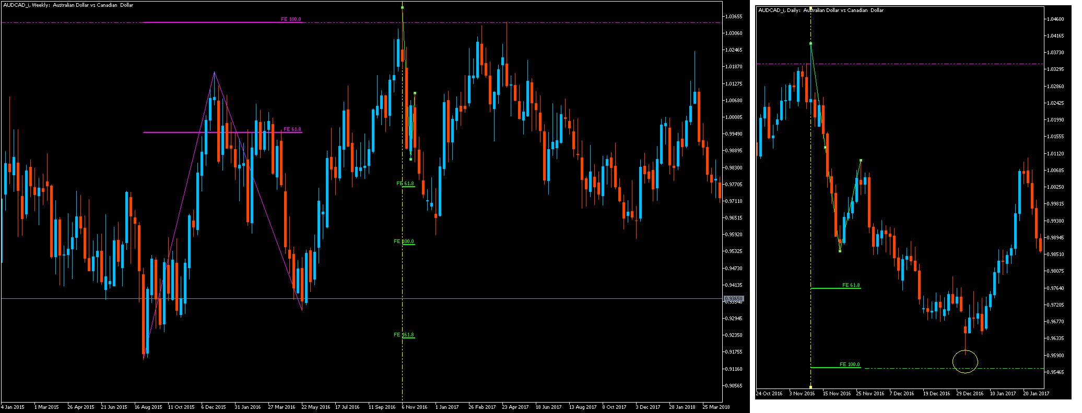Viewport: 1082px width, 413px height.
Task: Click price 0.97110 on weekly price axis
Action: (734, 201)
